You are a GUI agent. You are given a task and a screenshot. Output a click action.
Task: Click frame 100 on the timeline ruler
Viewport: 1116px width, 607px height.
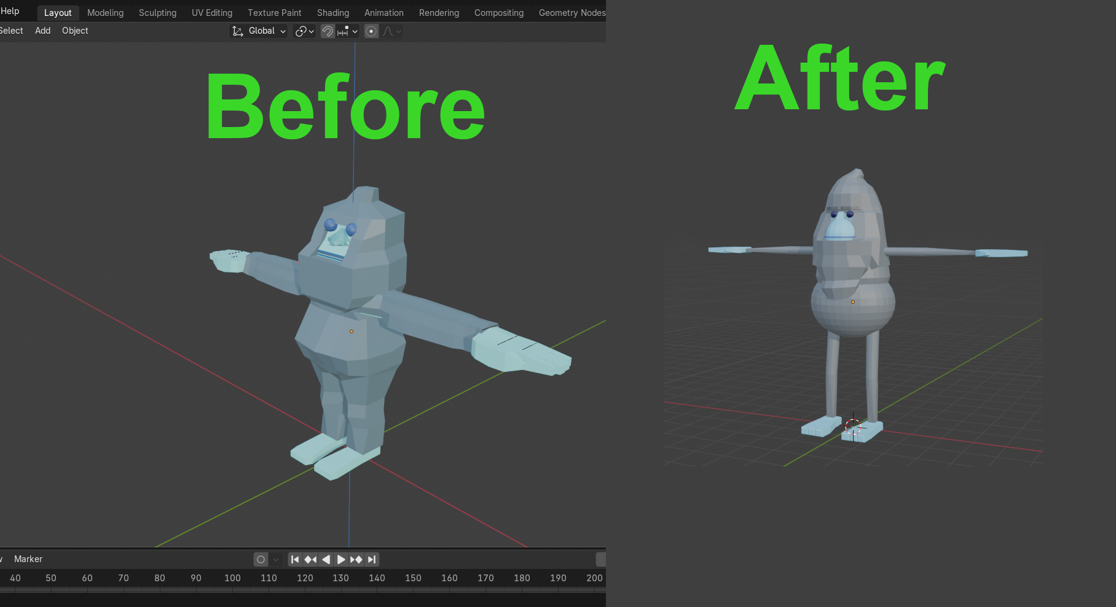(232, 578)
